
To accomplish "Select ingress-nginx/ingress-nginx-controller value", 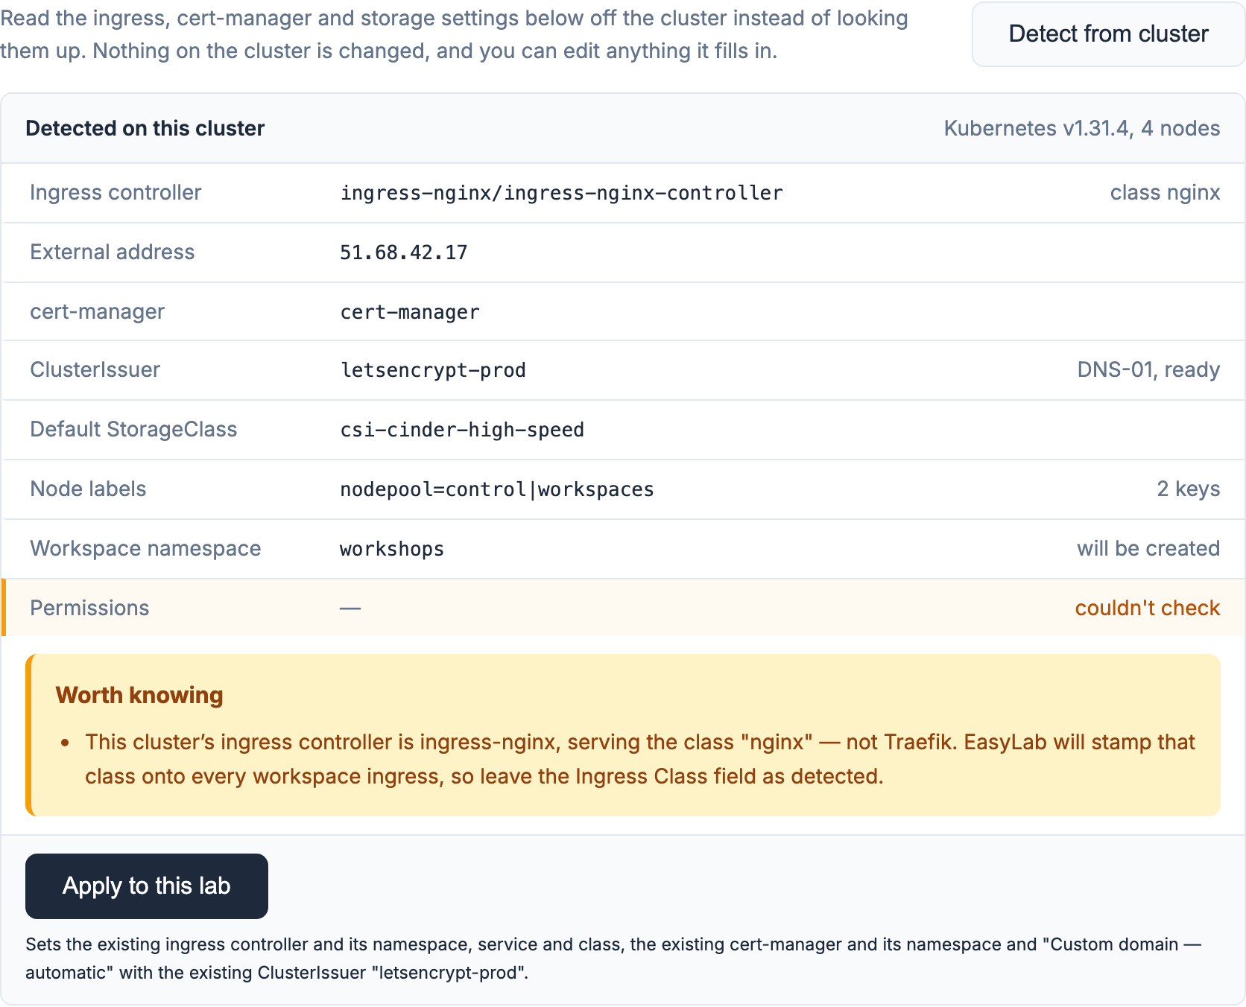I will coord(561,193).
